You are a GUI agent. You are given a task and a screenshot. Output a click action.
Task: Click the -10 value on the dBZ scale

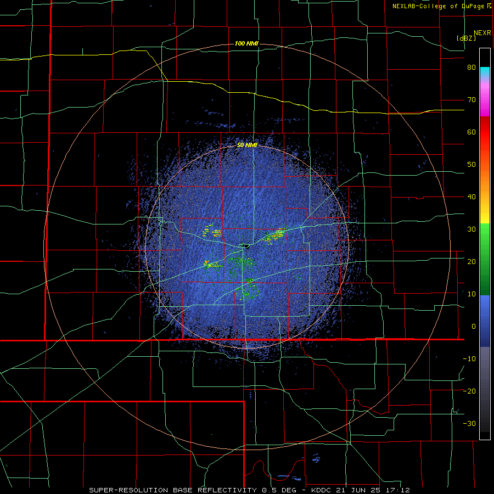[x=469, y=358]
